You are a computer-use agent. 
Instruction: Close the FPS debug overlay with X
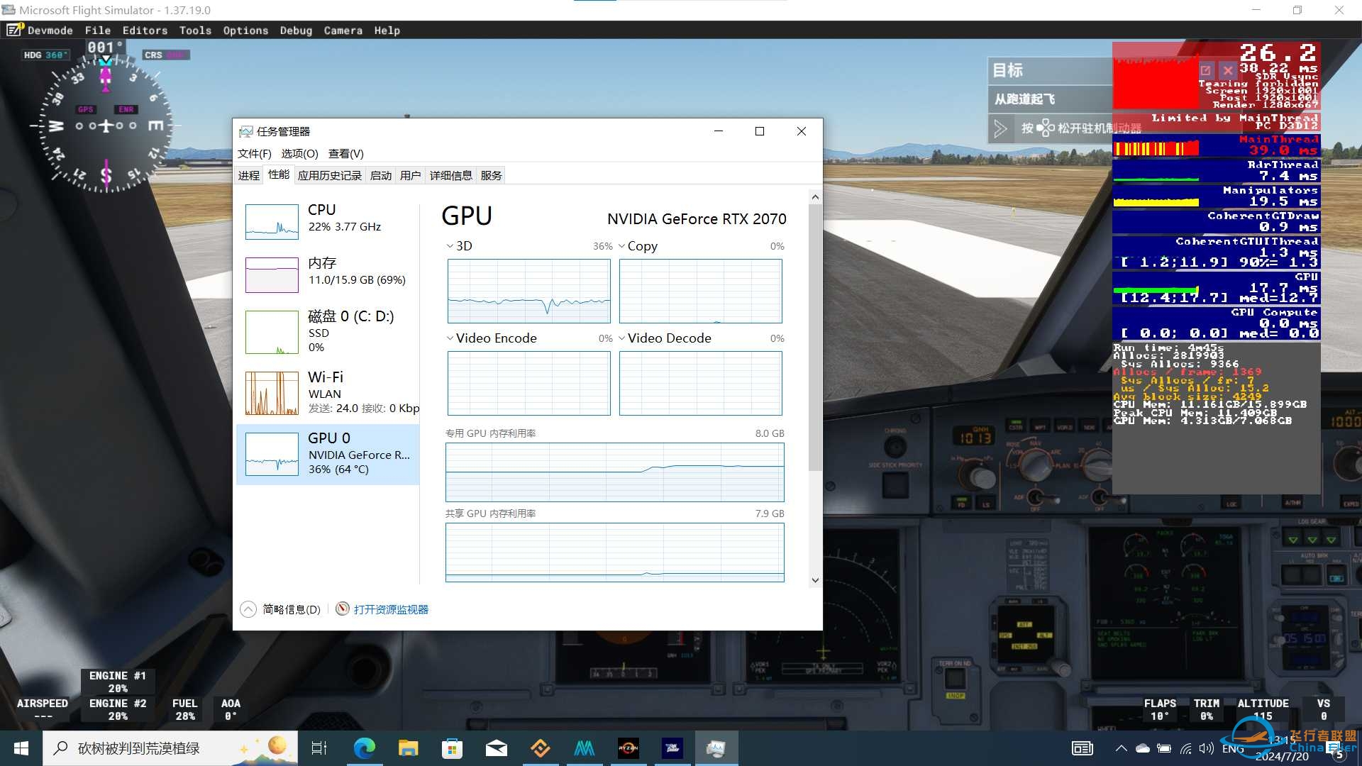pos(1228,70)
